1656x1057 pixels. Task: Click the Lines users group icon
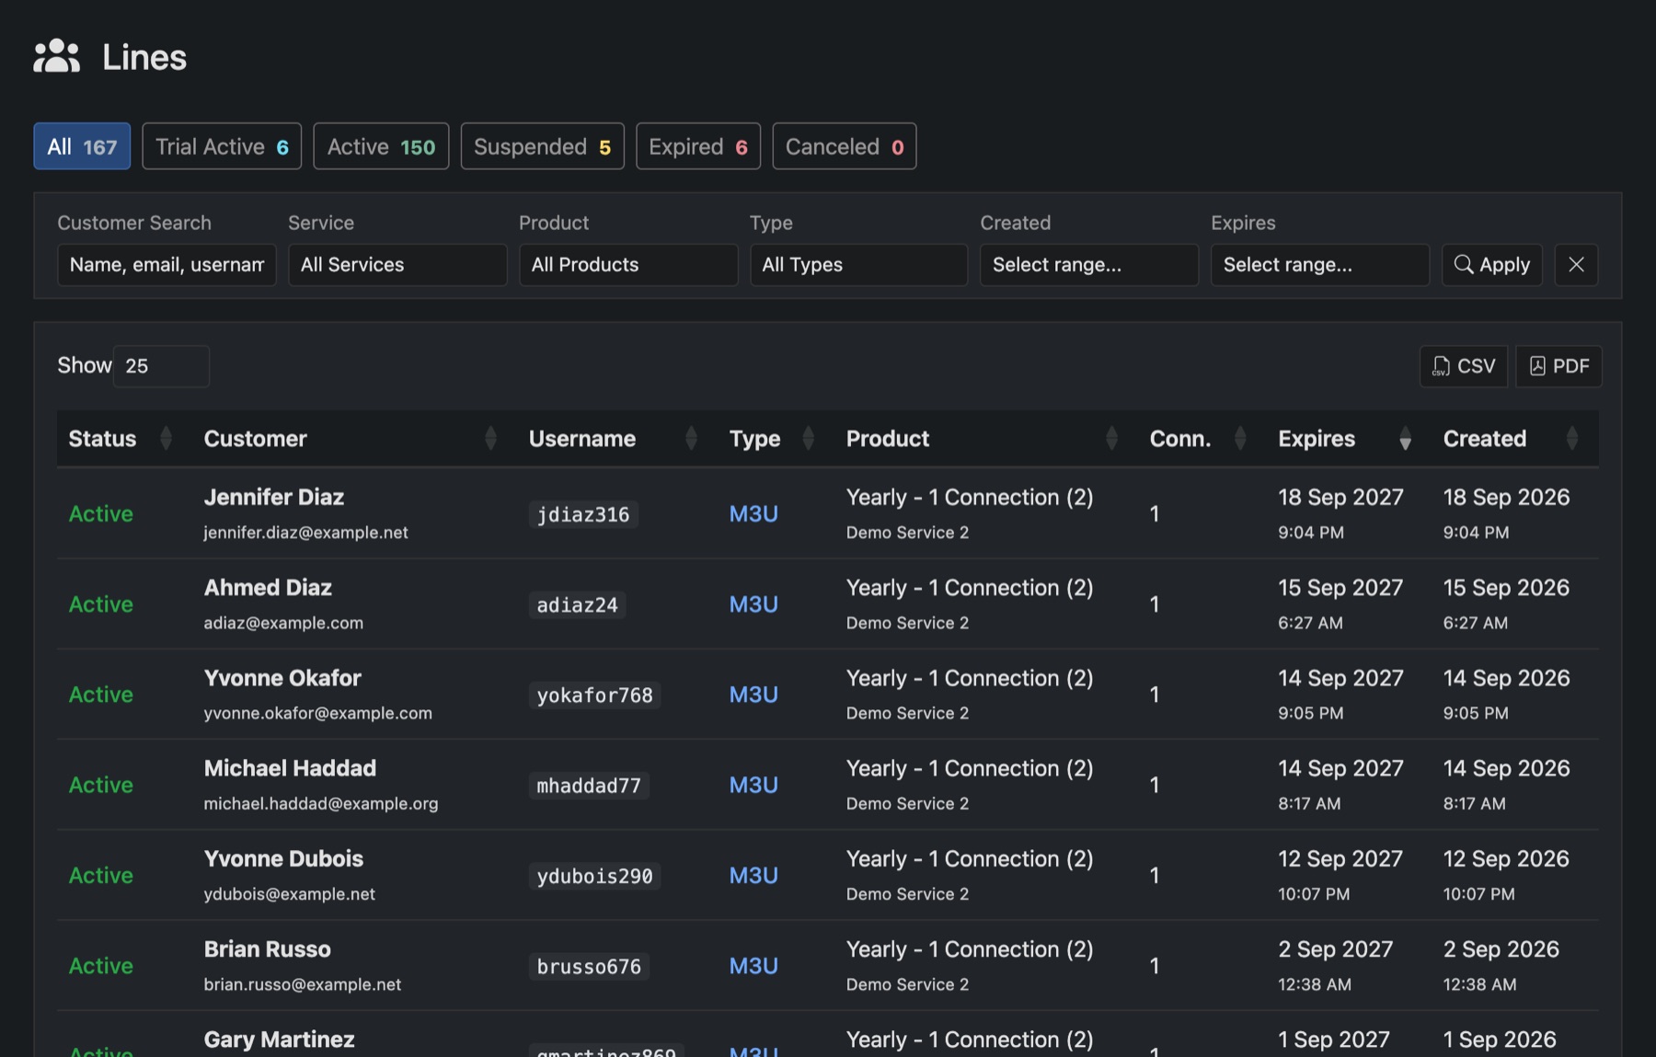[57, 56]
